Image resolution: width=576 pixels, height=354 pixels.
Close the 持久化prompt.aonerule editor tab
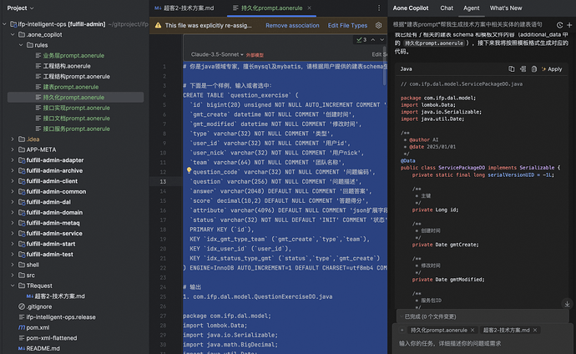tap(310, 8)
